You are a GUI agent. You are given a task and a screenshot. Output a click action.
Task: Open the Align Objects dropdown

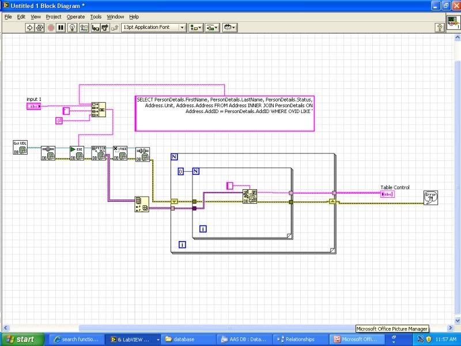click(x=197, y=27)
